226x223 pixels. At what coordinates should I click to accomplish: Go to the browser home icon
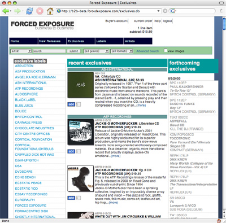pos(50,11)
